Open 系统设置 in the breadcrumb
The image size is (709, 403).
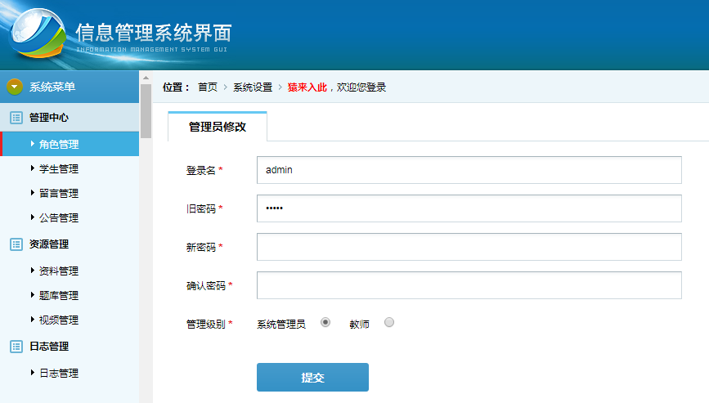(x=253, y=87)
